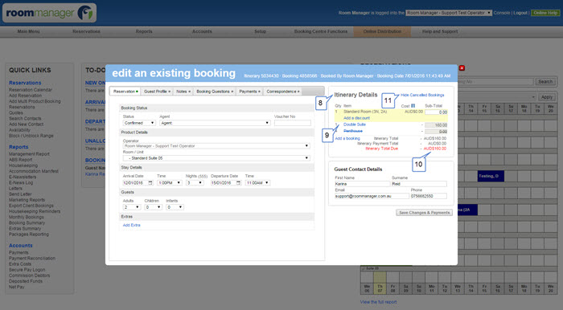Open the Adults count dropdown

[131, 207]
